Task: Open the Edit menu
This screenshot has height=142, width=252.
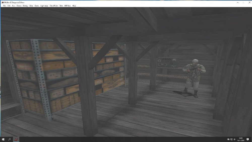Action: point(9,6)
